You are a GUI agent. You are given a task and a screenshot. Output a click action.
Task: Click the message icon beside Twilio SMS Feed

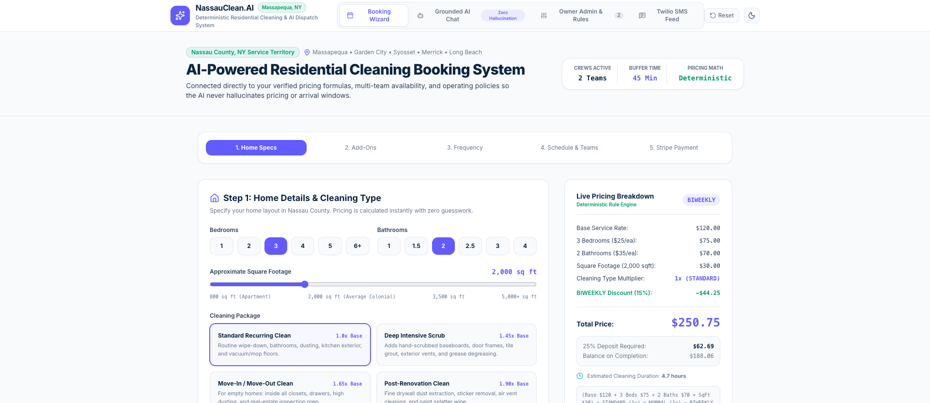pos(642,15)
